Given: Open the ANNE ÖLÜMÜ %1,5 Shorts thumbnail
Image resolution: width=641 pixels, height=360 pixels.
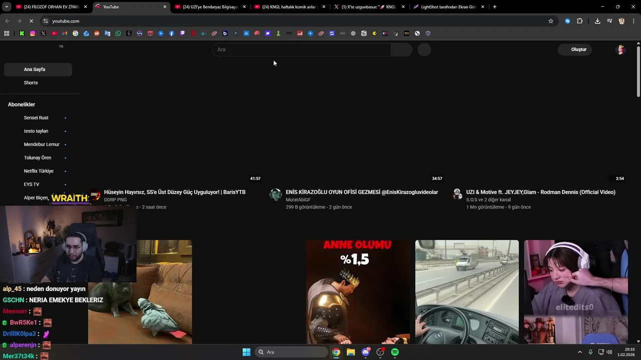Looking at the screenshot, I should click(358, 292).
